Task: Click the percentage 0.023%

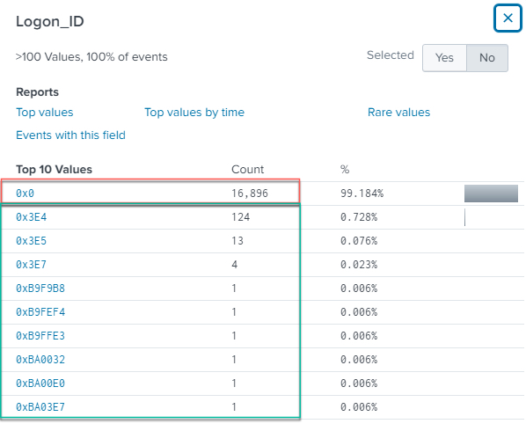Action: [x=359, y=265]
